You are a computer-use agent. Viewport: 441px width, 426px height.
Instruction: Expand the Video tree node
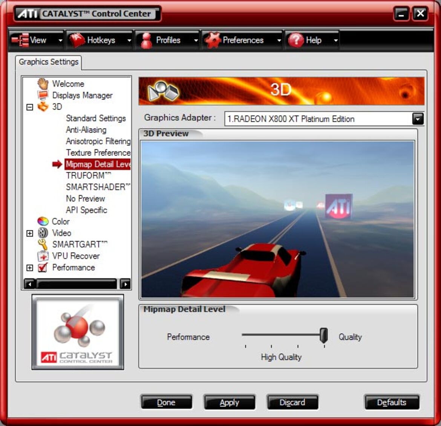(x=29, y=233)
